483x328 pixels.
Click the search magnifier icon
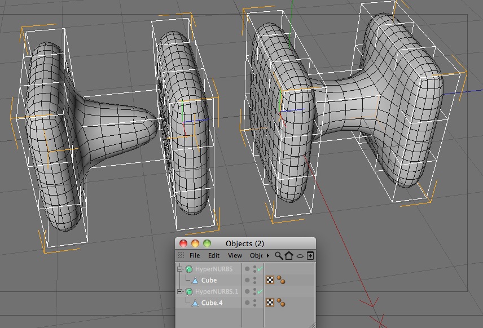(279, 255)
